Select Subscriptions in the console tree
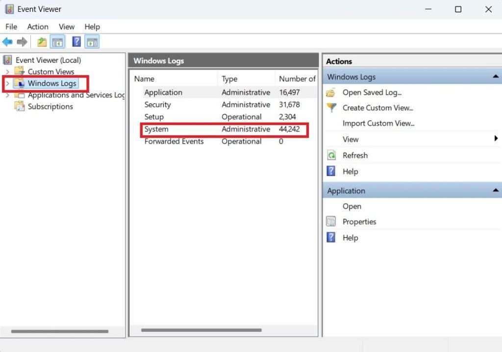The width and height of the screenshot is (502, 352). tap(50, 106)
